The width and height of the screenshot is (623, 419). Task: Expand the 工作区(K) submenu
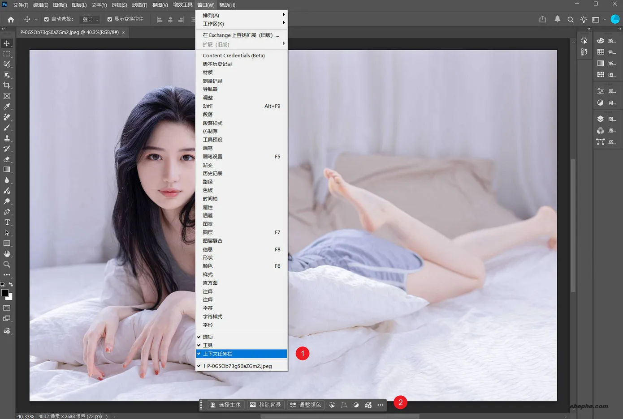(x=242, y=24)
